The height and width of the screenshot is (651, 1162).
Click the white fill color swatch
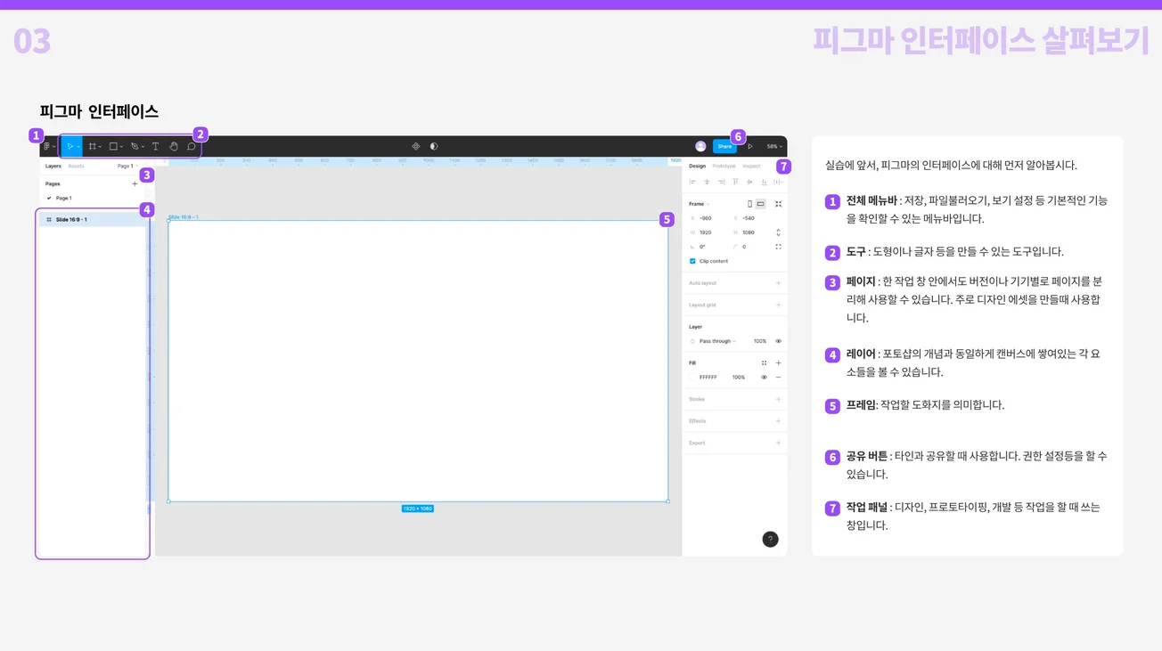click(x=692, y=377)
